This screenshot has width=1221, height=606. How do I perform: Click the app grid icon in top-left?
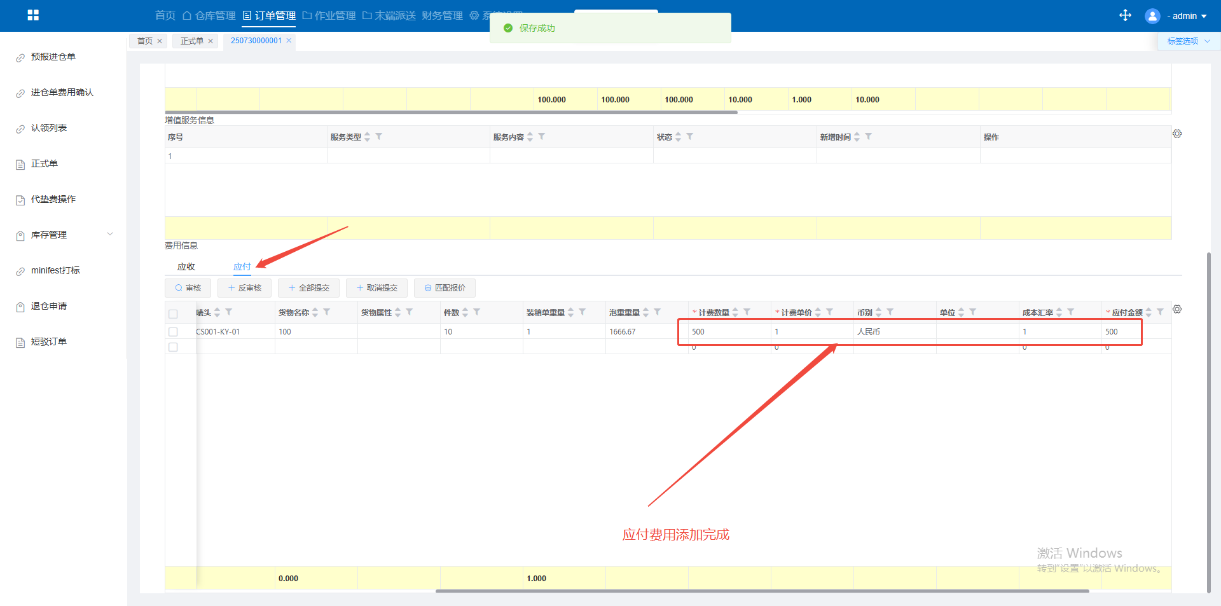(x=33, y=15)
